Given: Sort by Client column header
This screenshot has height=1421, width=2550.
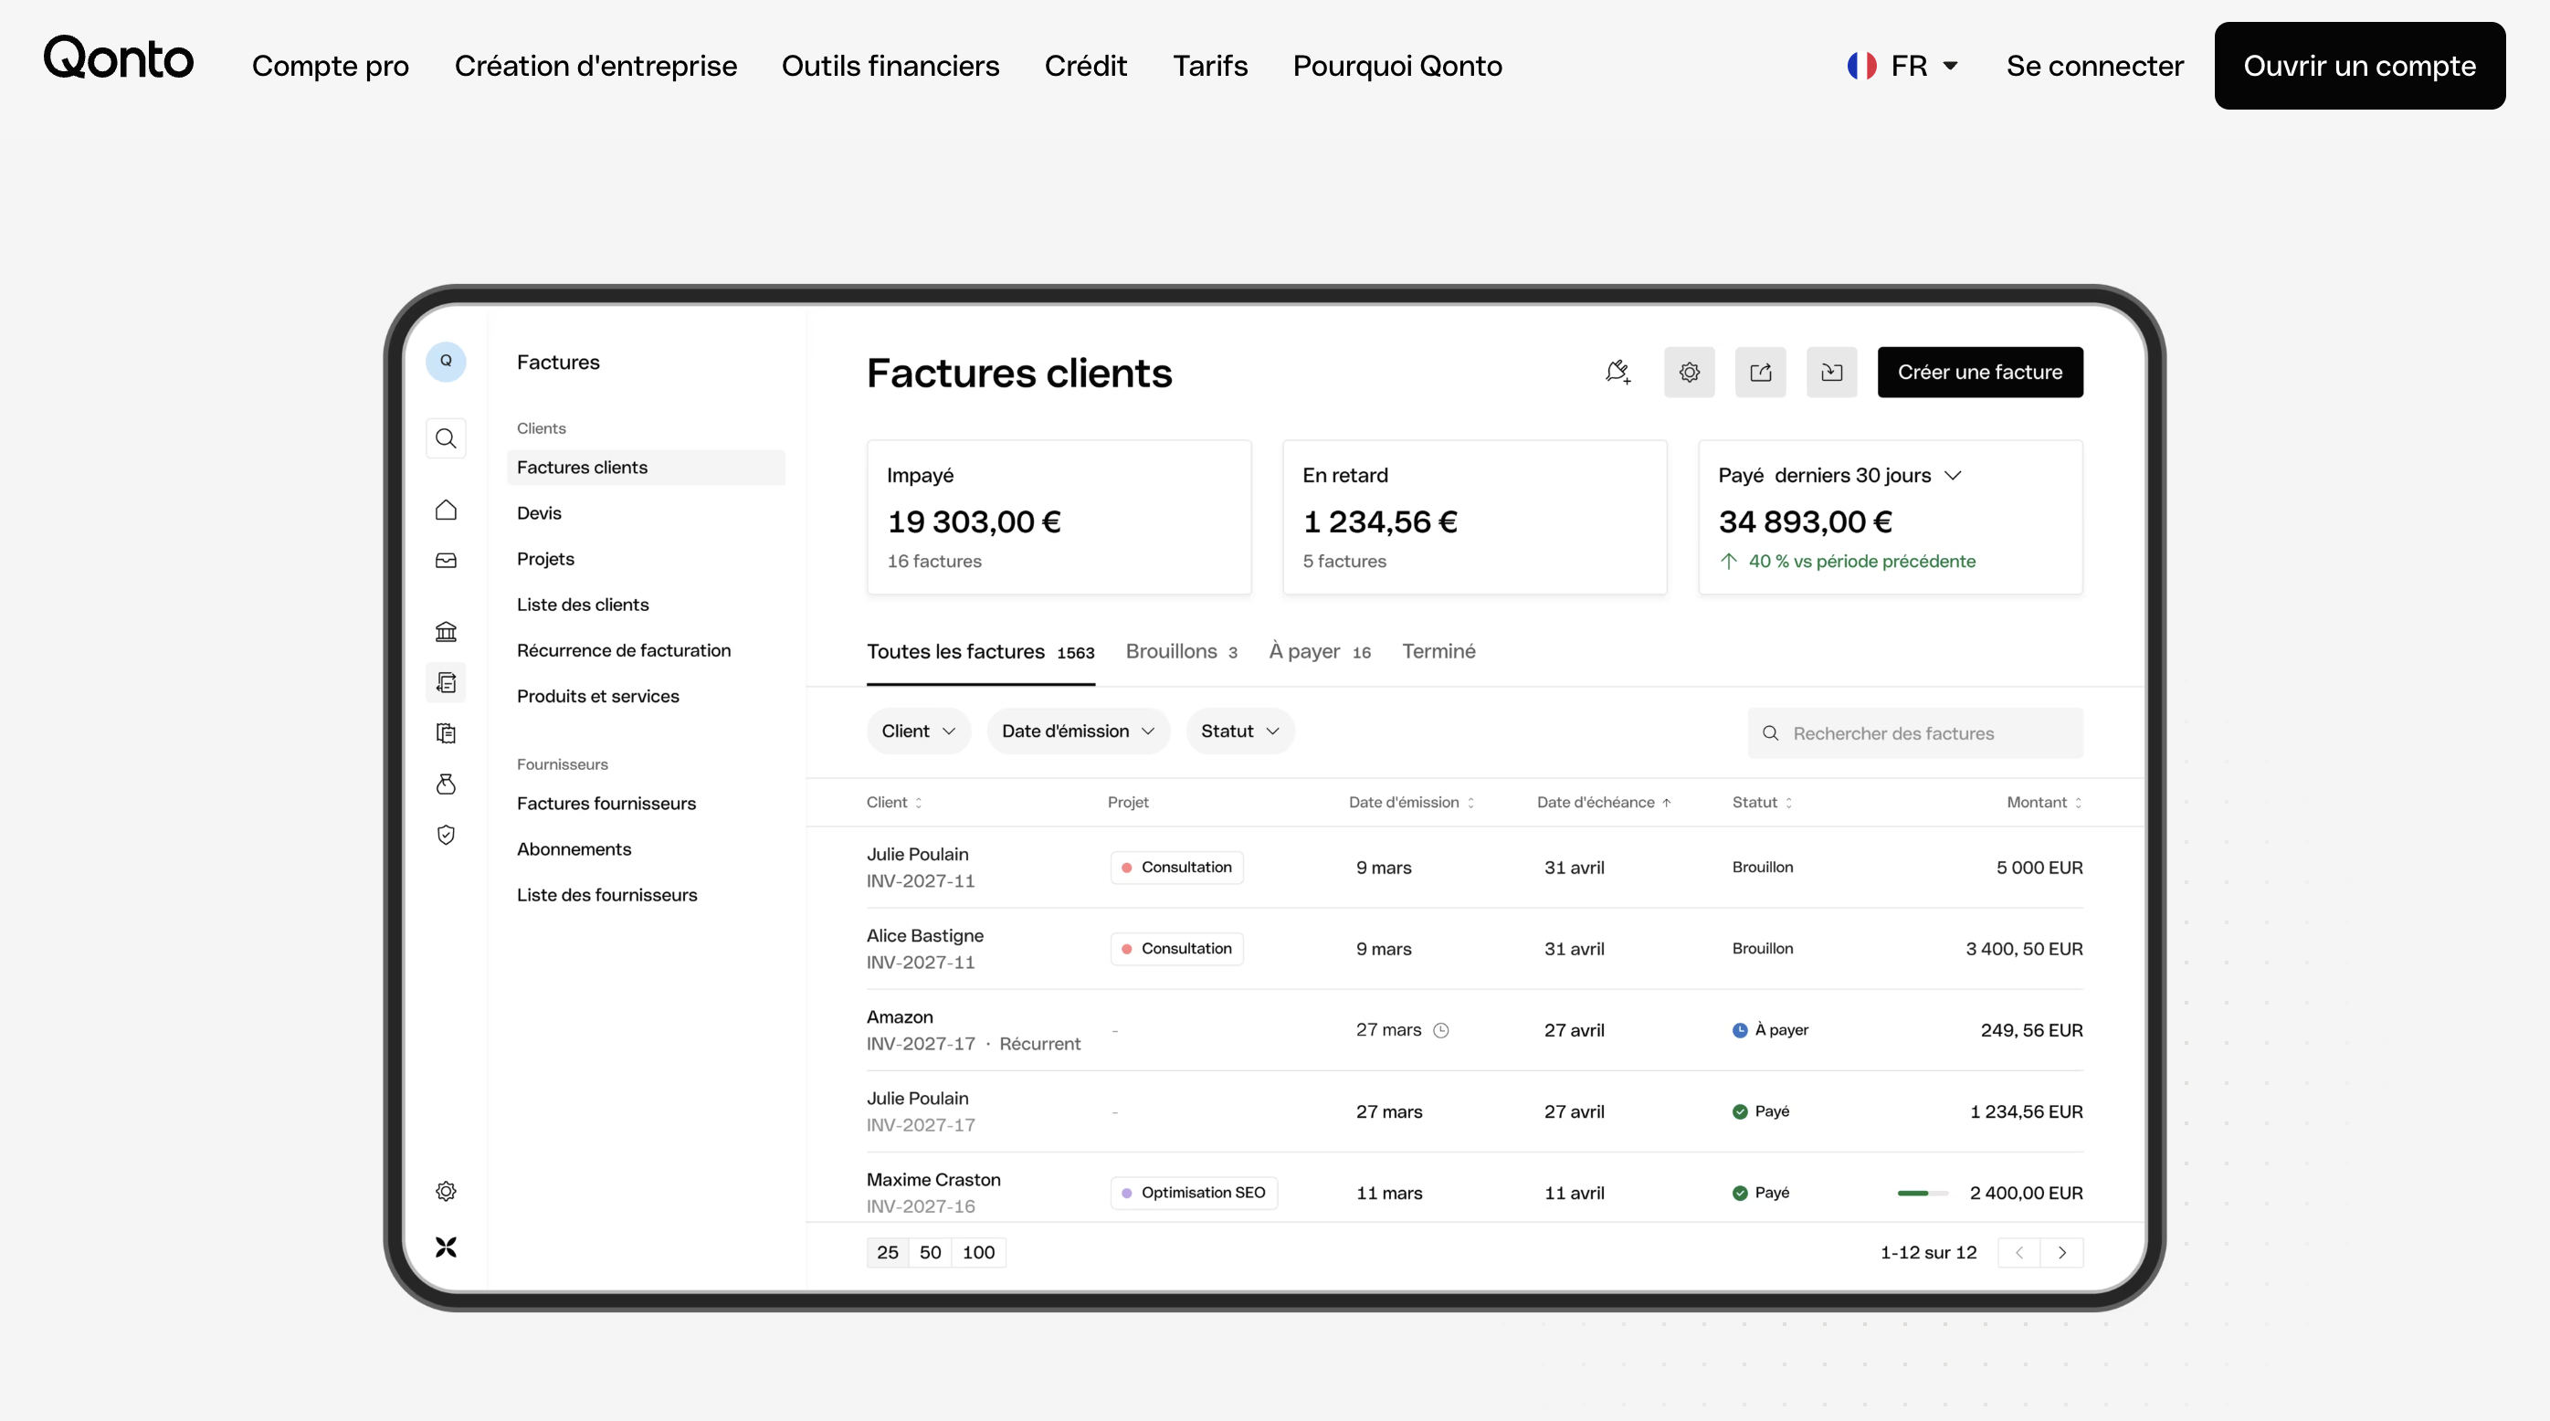Looking at the screenshot, I should click(x=894, y=803).
